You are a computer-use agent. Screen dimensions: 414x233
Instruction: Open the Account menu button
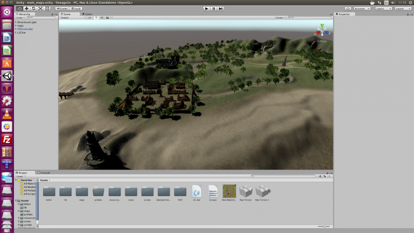pos(361,8)
